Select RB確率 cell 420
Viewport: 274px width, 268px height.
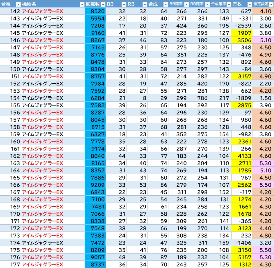[199, 84]
